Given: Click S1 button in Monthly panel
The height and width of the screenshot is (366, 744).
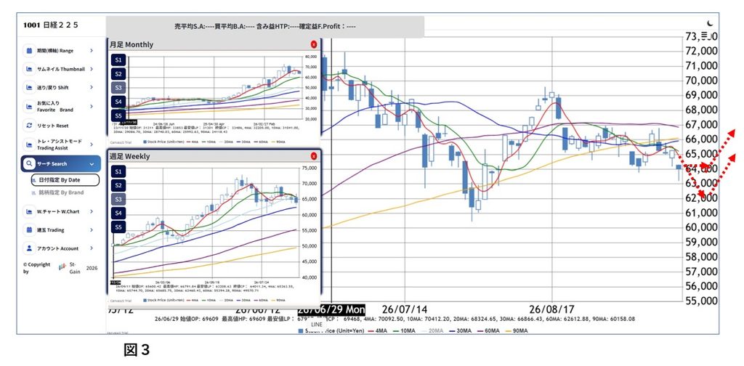Looking at the screenshot, I should [118, 60].
